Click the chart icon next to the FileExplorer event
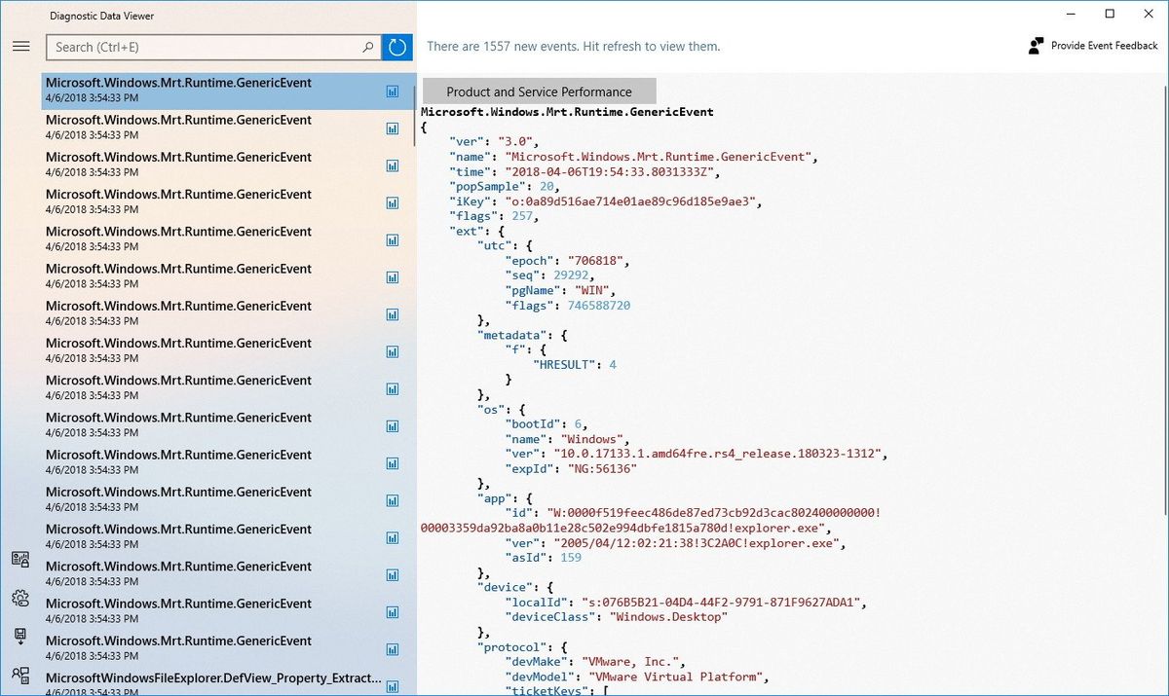The image size is (1169, 696). [392, 686]
